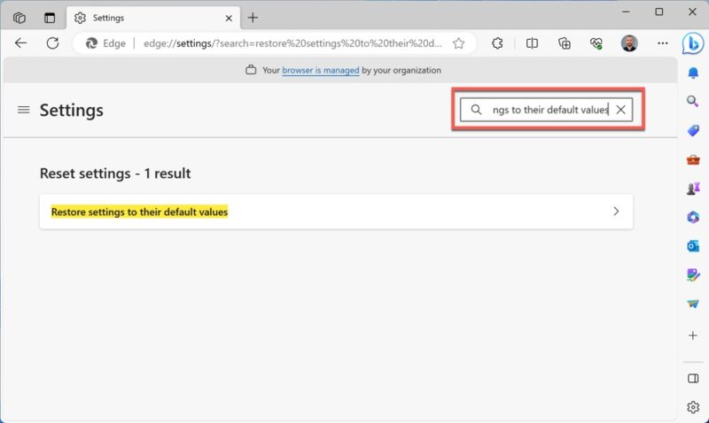Open the user profile avatar

629,43
